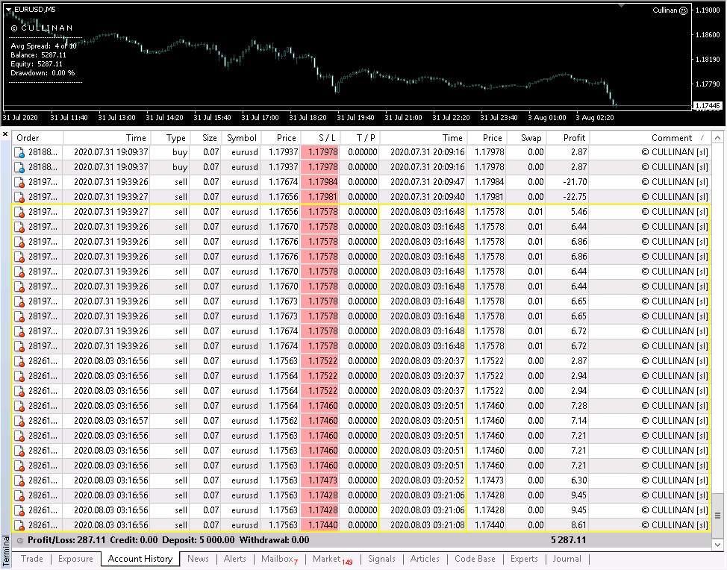
Task: Open the Code Base tab
Action: pos(475,559)
